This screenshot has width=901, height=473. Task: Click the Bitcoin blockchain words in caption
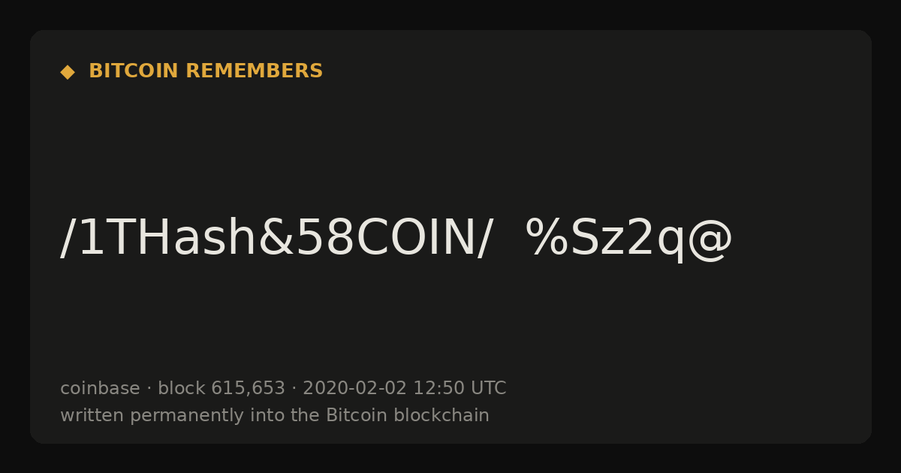click(408, 415)
